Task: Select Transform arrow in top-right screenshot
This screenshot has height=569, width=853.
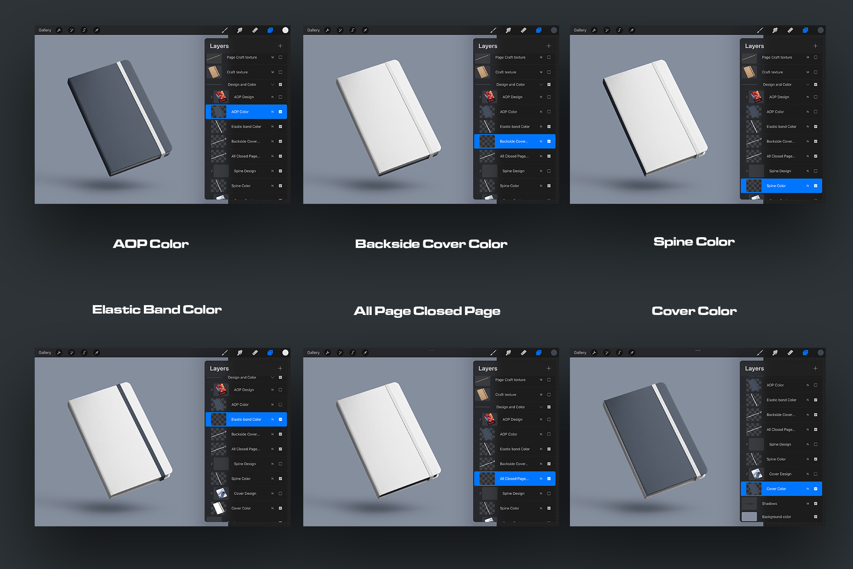Action: (632, 30)
